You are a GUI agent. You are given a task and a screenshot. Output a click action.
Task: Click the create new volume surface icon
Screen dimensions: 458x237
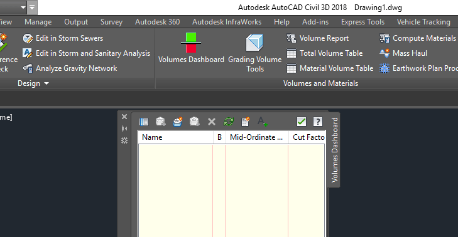coord(177,122)
